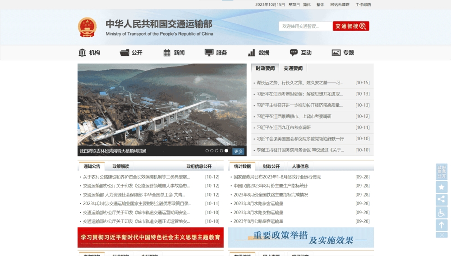Open the news item 习近平在江西九江市考察调研
The height and width of the screenshot is (256, 451).
[x=284, y=128]
